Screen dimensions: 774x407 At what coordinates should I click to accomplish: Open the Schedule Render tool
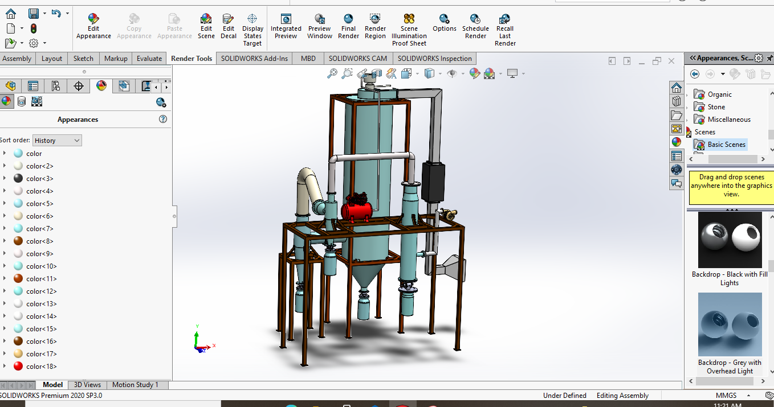475,27
